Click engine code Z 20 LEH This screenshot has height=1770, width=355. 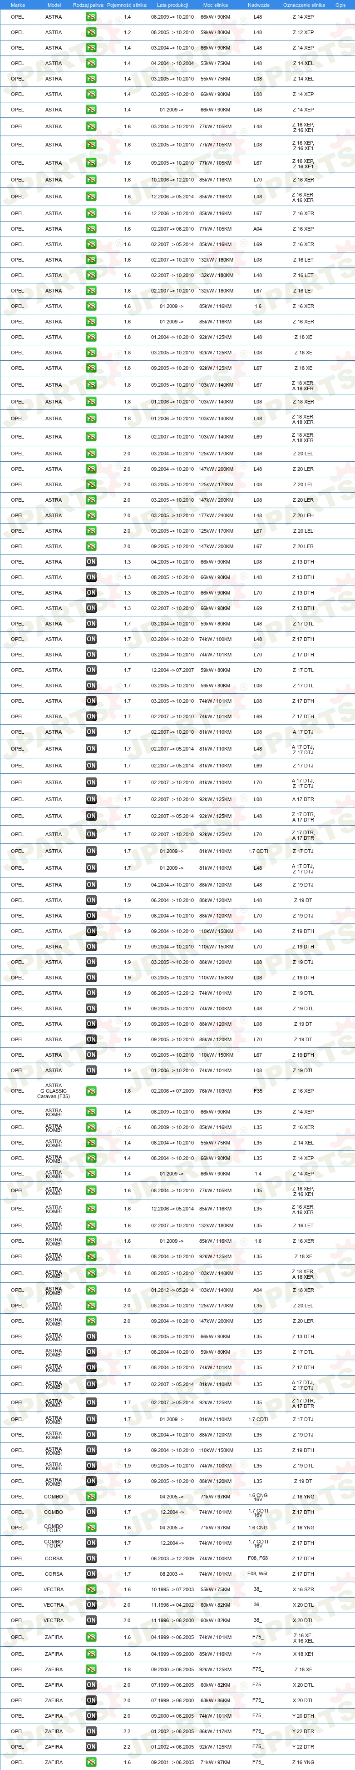(x=303, y=515)
